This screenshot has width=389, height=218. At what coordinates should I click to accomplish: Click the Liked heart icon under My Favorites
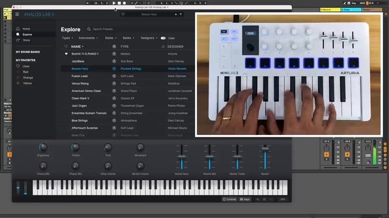point(18,66)
